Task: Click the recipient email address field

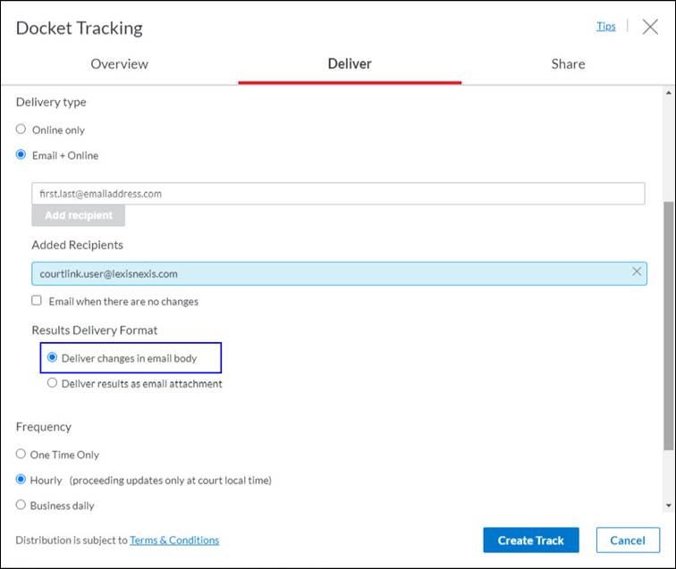Action: click(x=338, y=194)
